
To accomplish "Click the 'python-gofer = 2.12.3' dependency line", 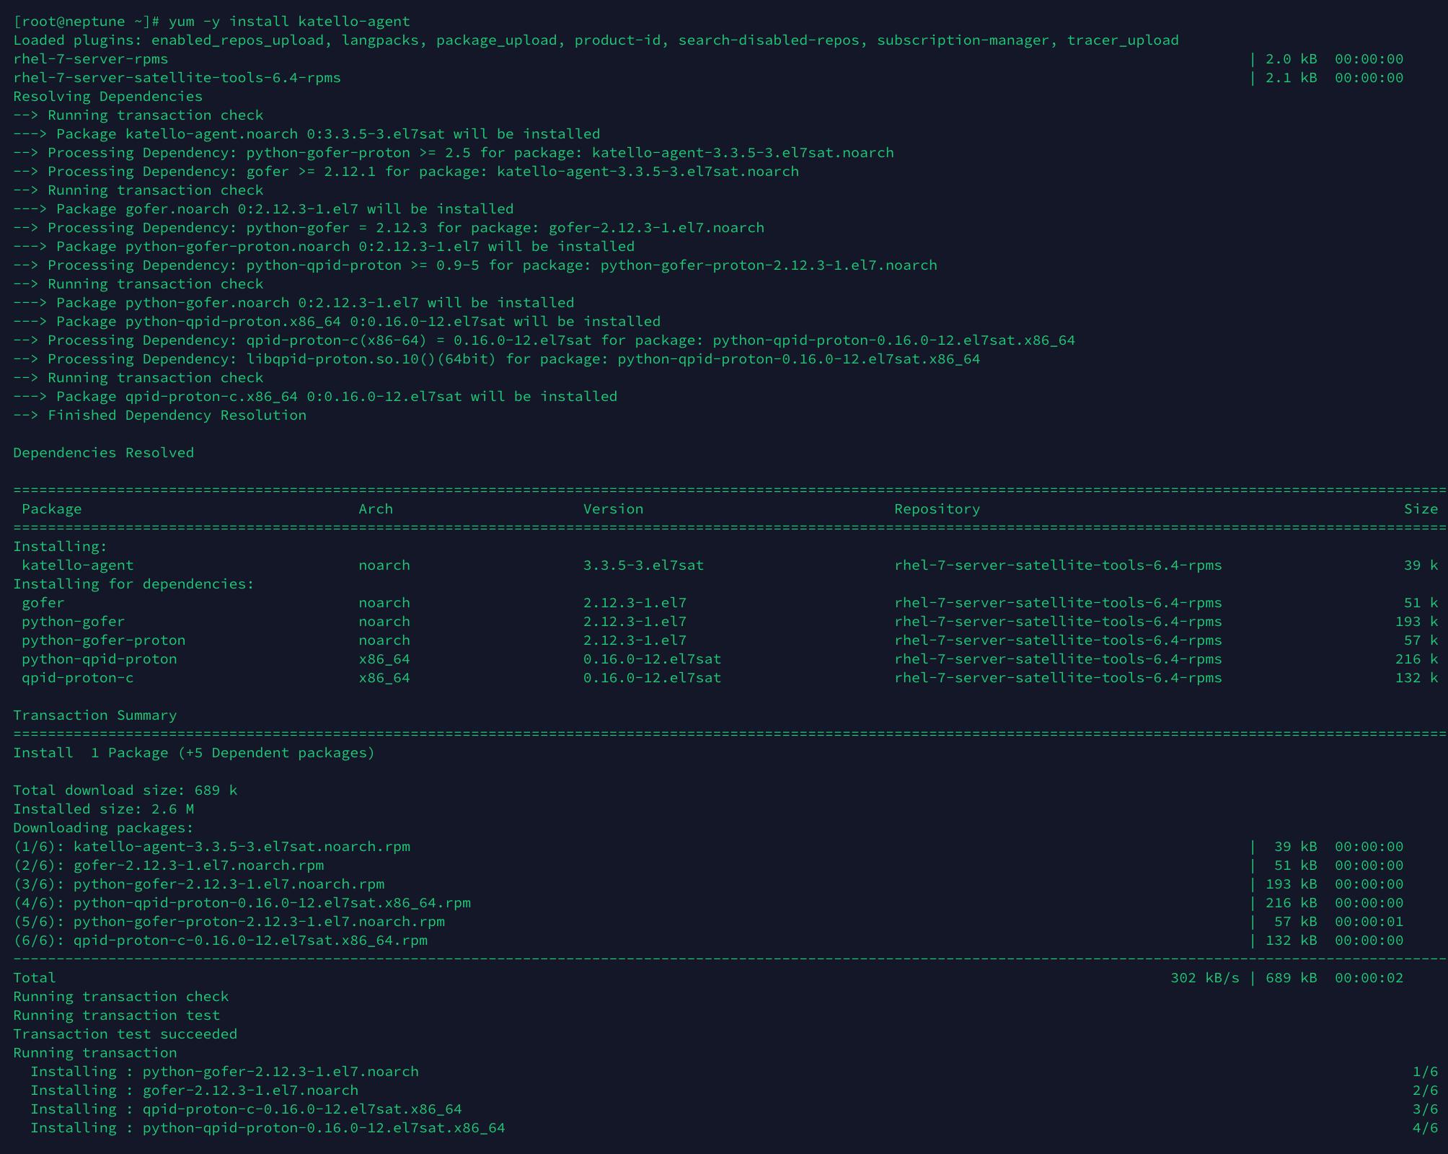I will point(389,228).
